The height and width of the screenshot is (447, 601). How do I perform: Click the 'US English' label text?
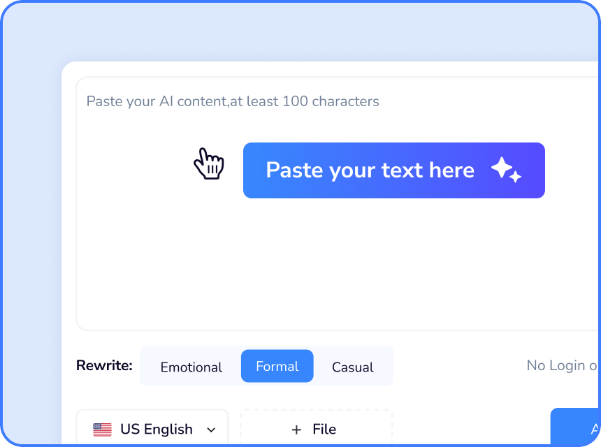click(156, 429)
